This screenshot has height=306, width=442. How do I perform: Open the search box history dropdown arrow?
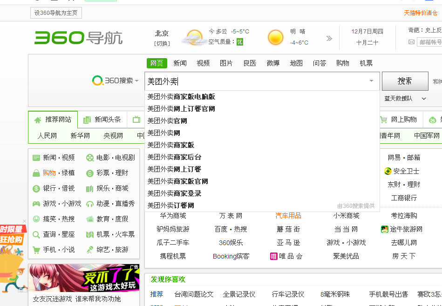tap(372, 81)
